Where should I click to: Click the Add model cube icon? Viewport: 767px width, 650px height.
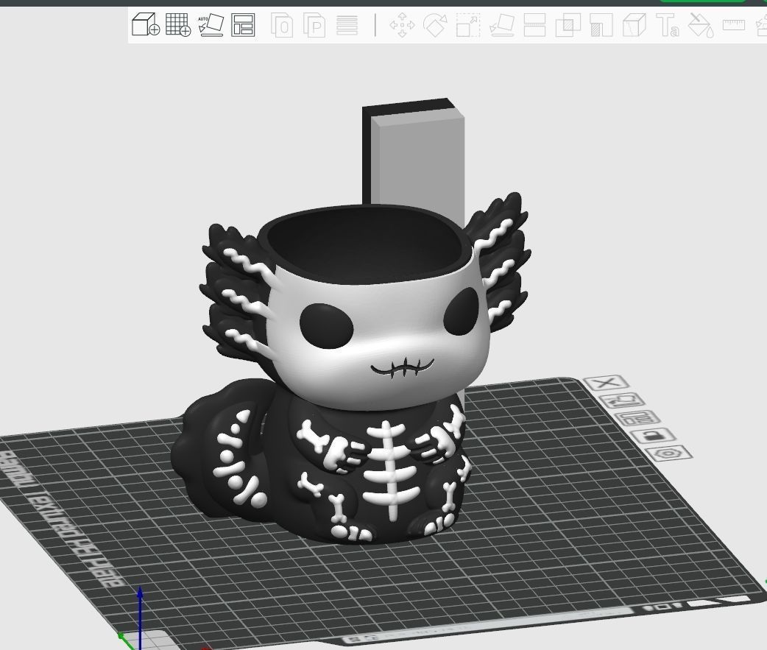(x=145, y=24)
